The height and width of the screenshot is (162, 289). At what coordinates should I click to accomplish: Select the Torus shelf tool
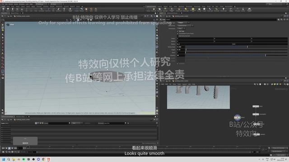17,9
